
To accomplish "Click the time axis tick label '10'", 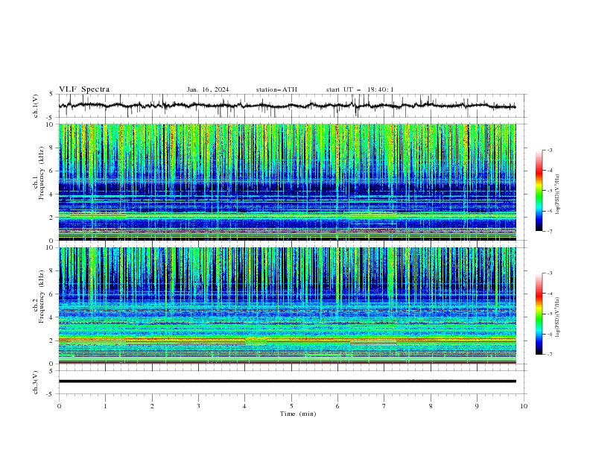I will pos(524,406).
